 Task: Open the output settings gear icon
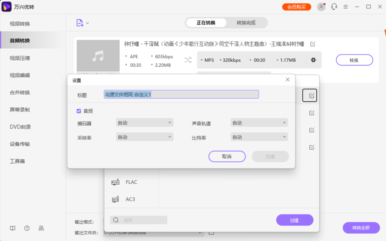313,60
